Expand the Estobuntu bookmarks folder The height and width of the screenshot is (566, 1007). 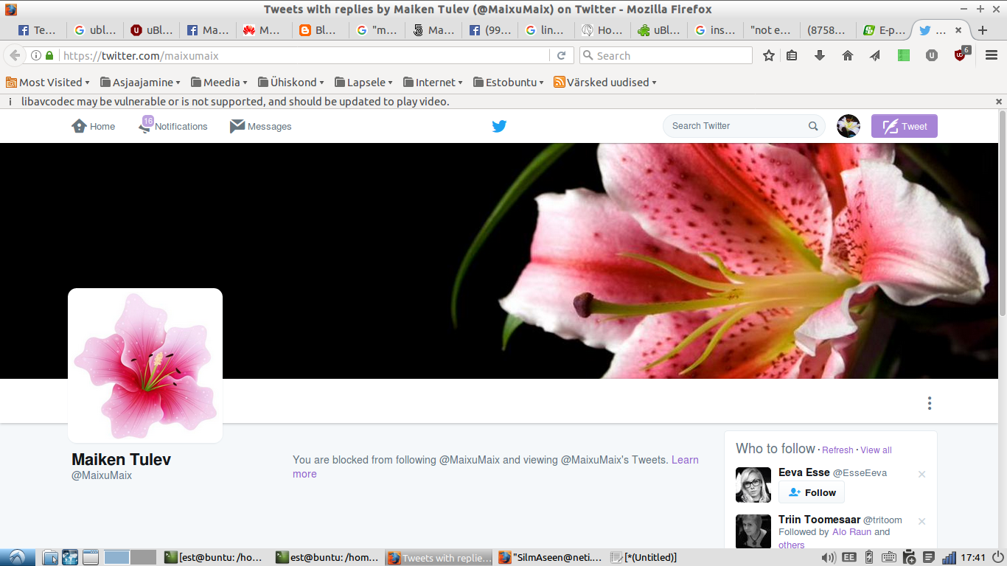coord(508,83)
